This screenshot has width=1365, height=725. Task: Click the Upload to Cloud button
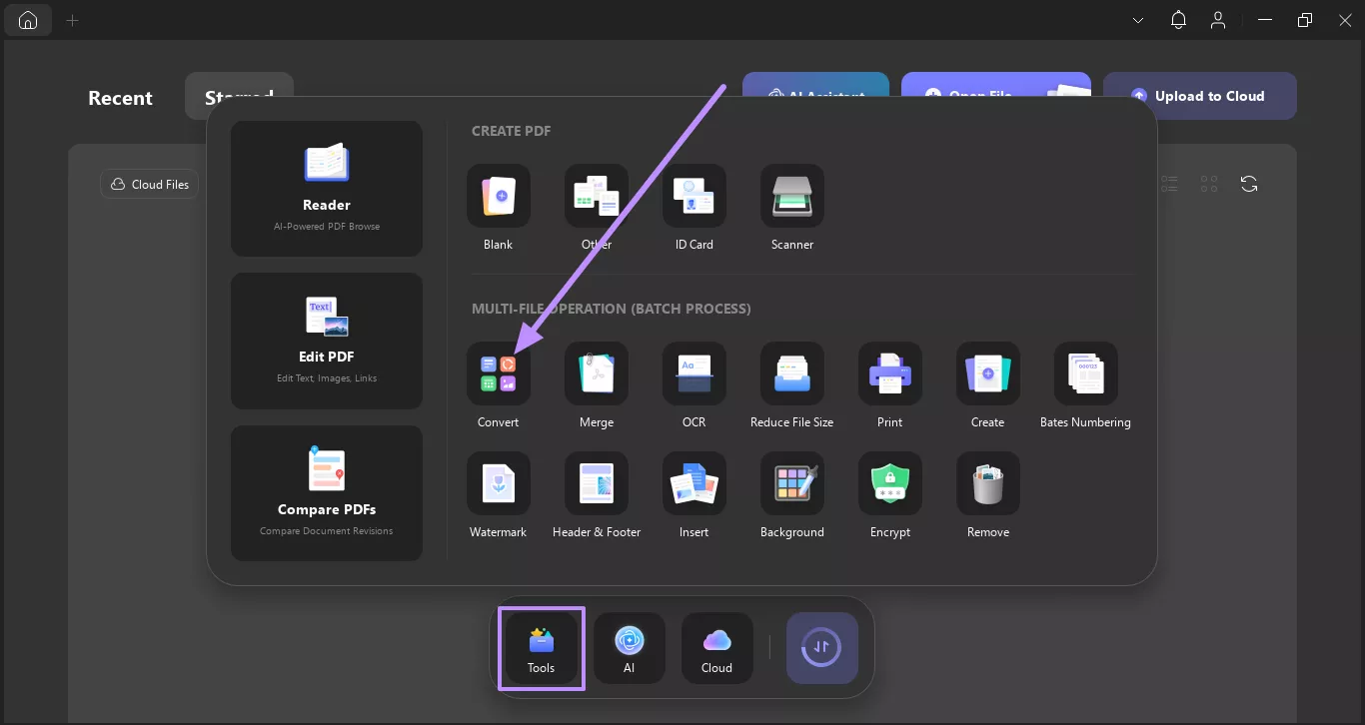pos(1200,95)
